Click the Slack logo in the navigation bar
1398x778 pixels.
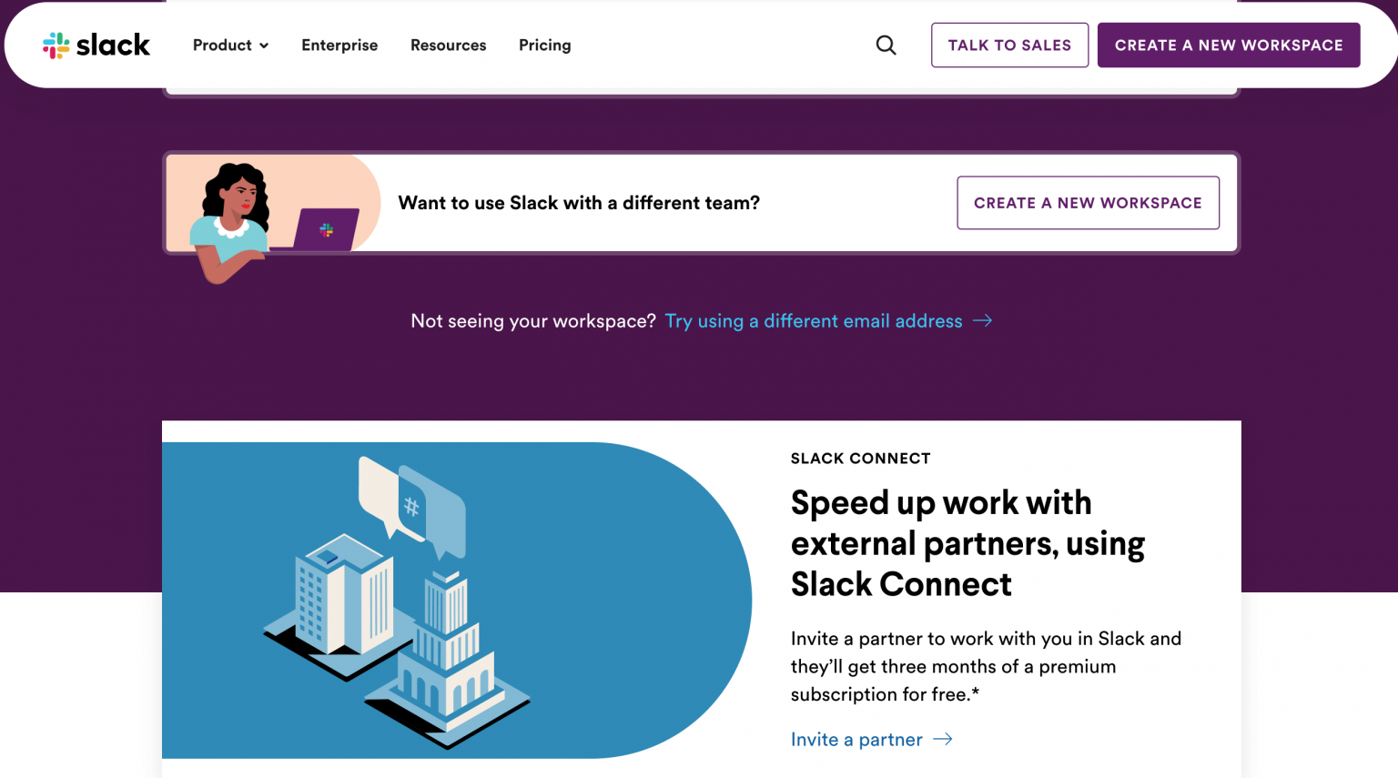pyautogui.click(x=55, y=45)
